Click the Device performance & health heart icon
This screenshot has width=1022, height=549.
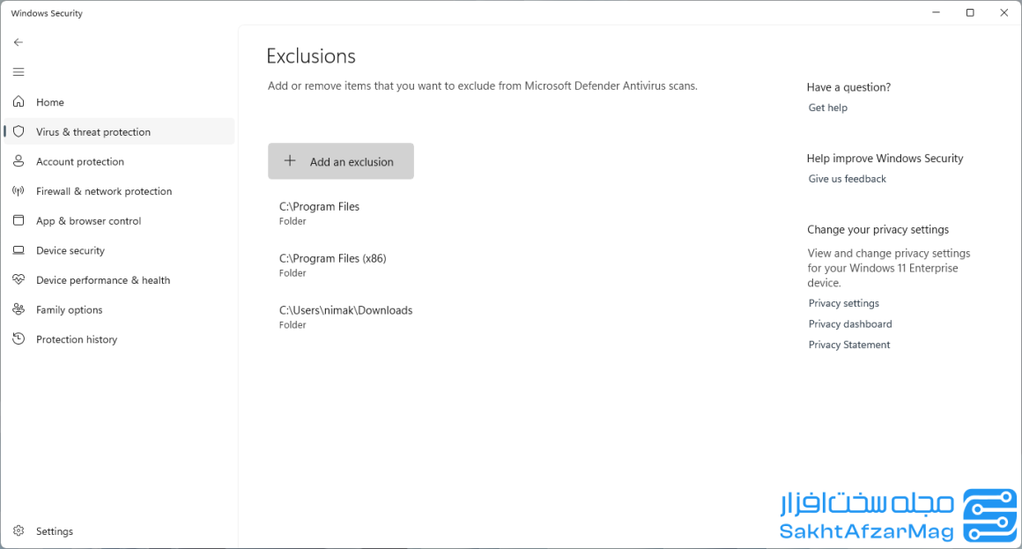tap(19, 279)
